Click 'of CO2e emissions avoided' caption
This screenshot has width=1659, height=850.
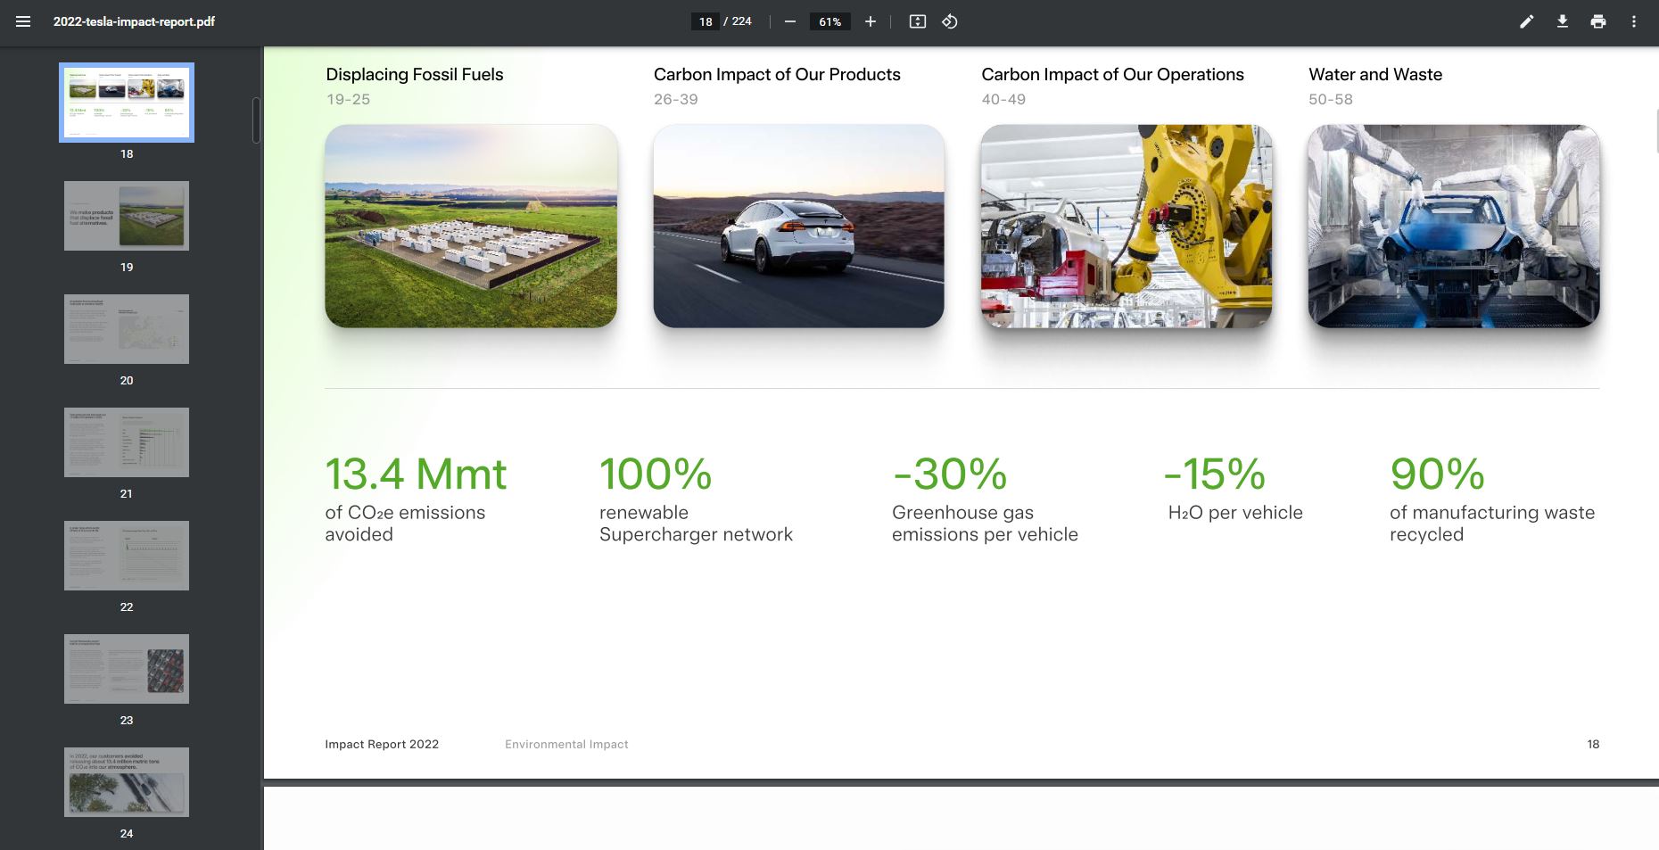click(405, 524)
